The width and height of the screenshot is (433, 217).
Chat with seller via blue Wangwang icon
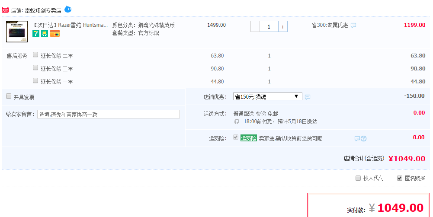pos(68,10)
